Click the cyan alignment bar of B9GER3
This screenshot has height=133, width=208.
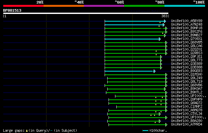[129, 71]
